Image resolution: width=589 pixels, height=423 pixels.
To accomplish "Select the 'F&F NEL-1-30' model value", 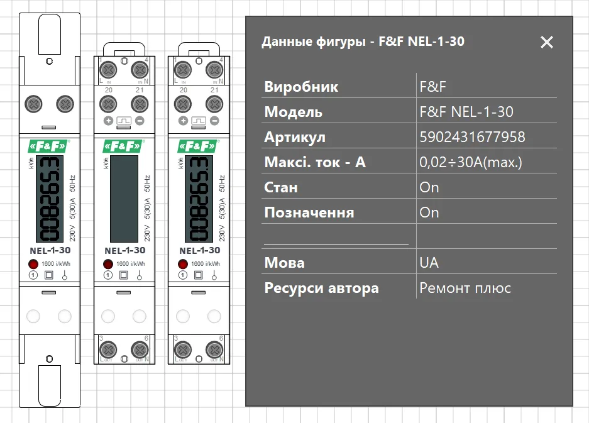I will point(466,112).
